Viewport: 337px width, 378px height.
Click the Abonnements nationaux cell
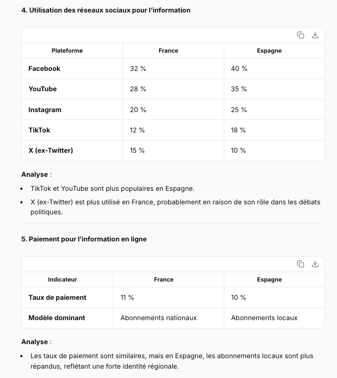[x=159, y=318]
